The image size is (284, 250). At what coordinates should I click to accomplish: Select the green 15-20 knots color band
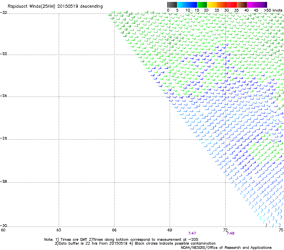pos(202,5)
